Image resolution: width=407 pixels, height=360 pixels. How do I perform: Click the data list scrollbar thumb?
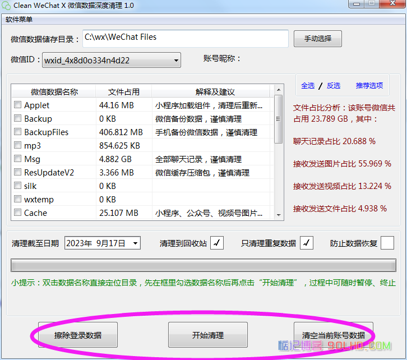(x=279, y=119)
